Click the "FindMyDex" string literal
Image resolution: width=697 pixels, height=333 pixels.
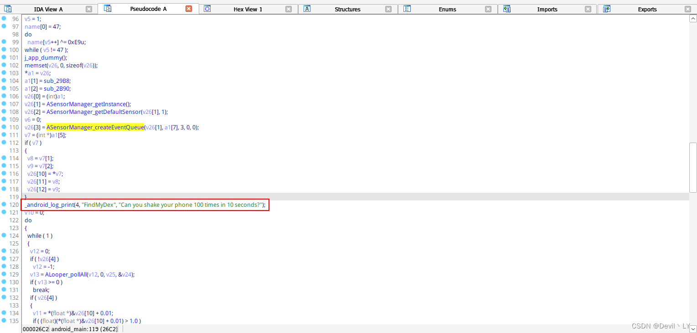98,205
